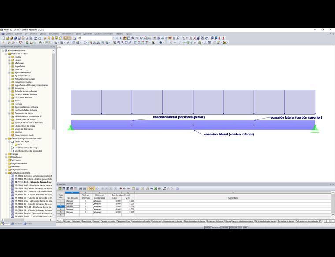Image resolution: width=335 pixels, height=257 pixels.
Task: Open the Ayuda menu
Action: coord(129,34)
